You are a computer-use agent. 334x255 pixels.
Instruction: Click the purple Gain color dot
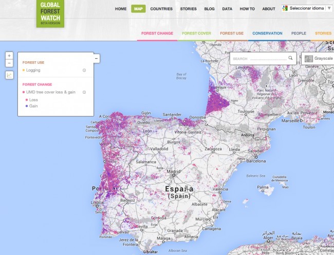(x=27, y=106)
